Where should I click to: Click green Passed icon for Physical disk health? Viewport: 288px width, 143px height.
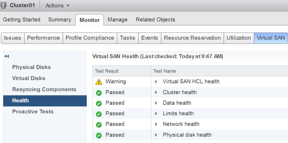[x=99, y=136]
